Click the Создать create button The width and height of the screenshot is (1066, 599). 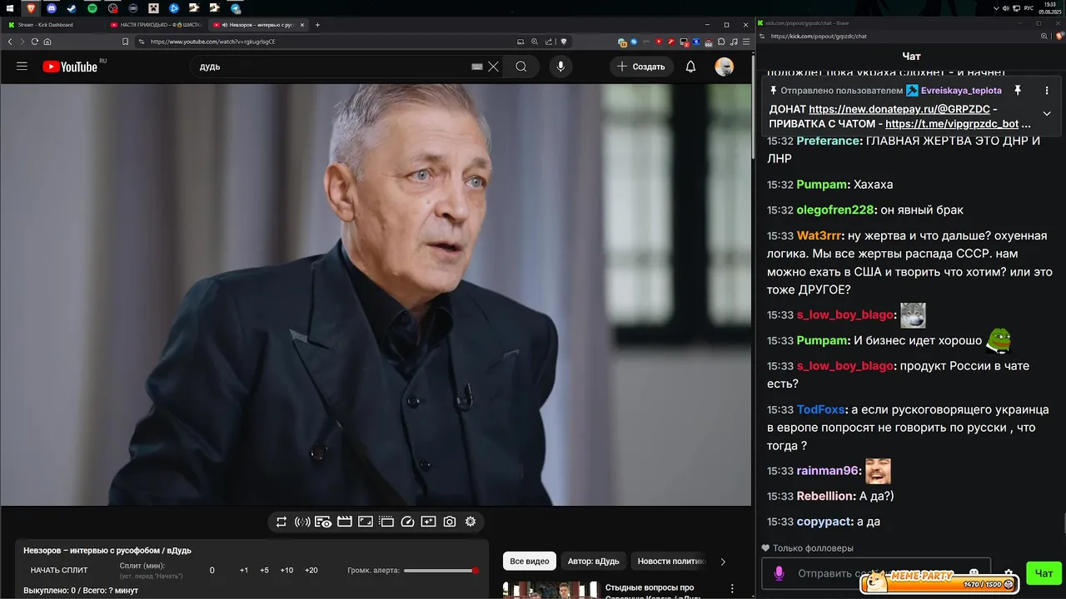tap(641, 67)
